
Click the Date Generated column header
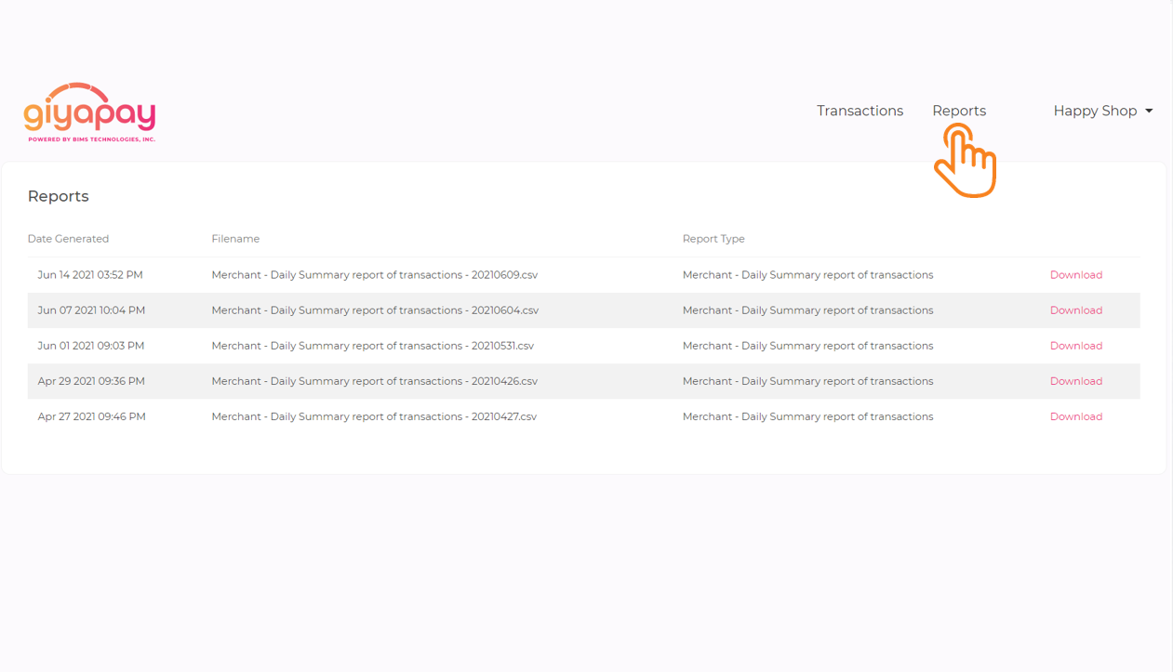click(x=68, y=239)
